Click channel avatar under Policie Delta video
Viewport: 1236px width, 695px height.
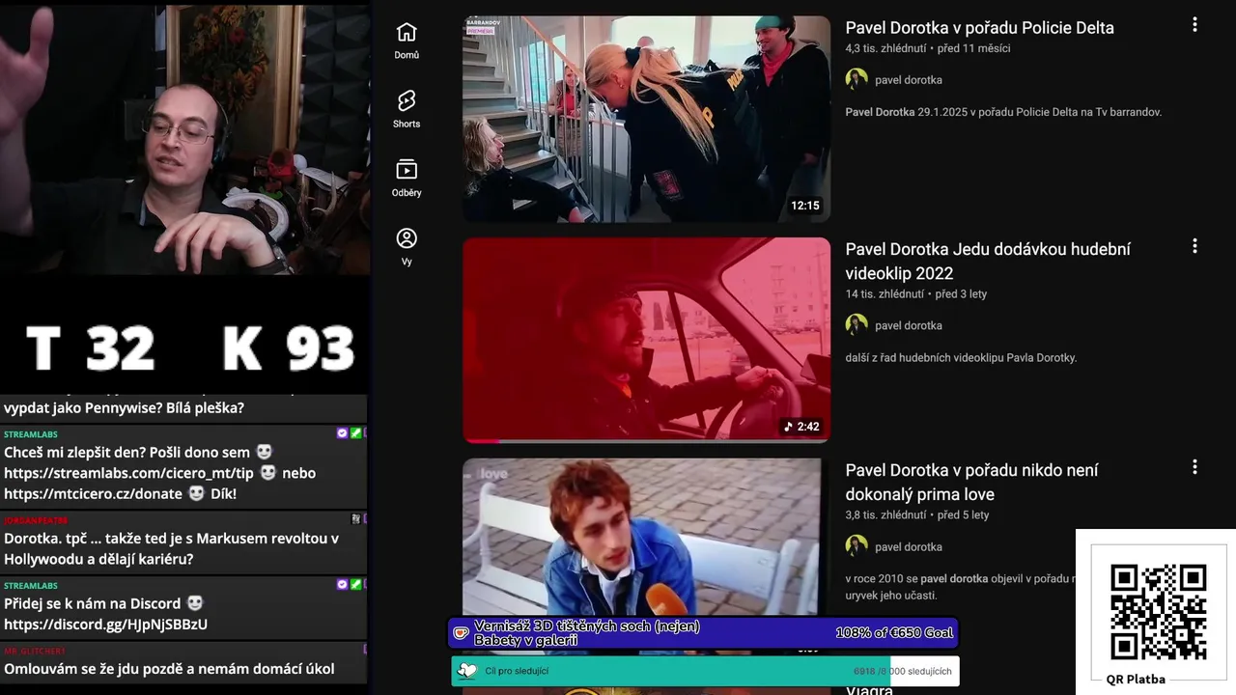tap(857, 79)
